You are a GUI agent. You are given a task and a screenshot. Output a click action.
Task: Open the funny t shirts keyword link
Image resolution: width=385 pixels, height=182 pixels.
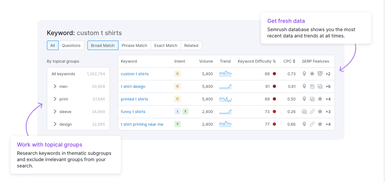tap(133, 112)
